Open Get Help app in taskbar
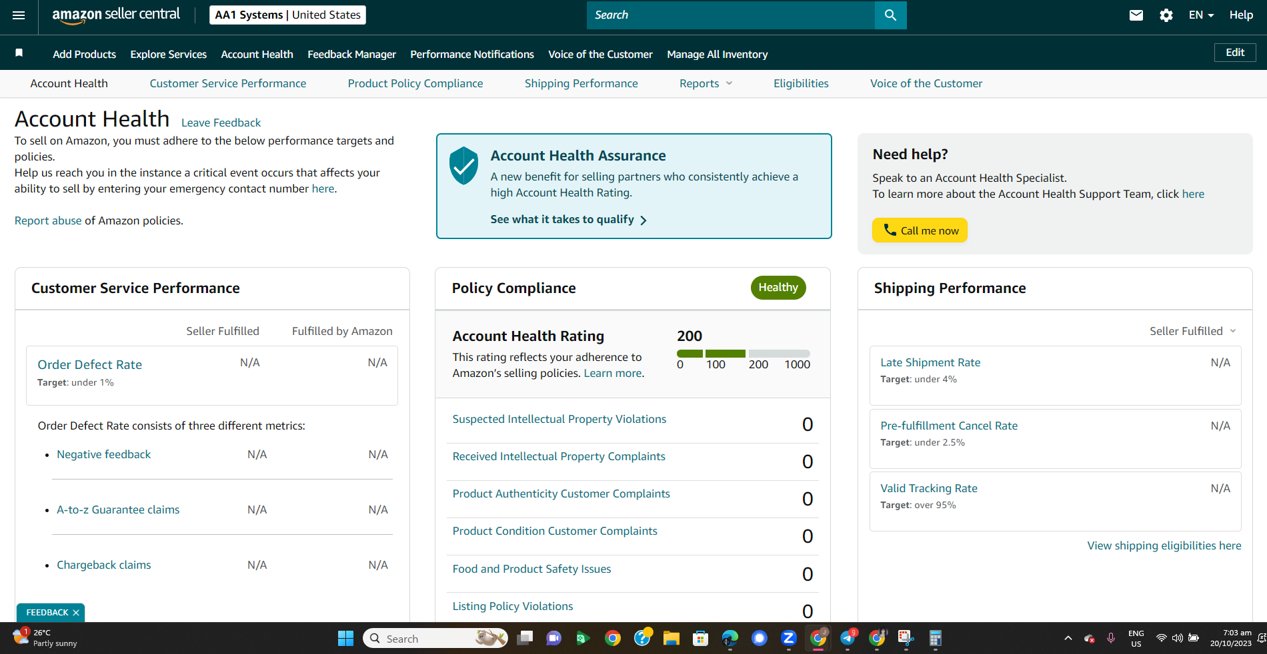 click(x=642, y=638)
